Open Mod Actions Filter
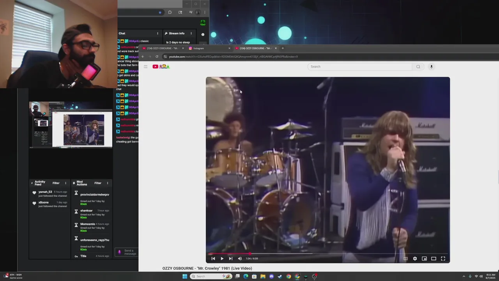This screenshot has width=499, height=281. pyautogui.click(x=97, y=183)
